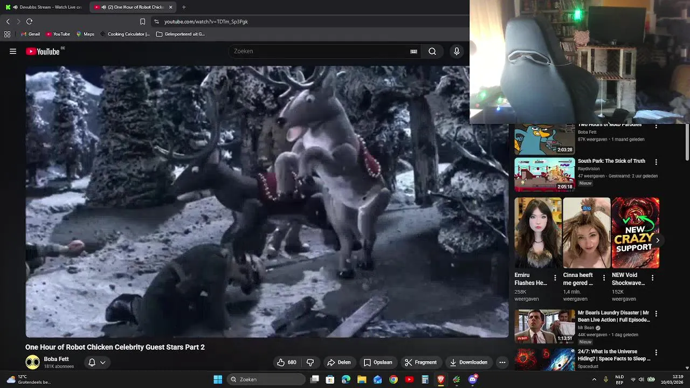
Task: Open the YouTube hamburger guide menu
Action: click(13, 51)
